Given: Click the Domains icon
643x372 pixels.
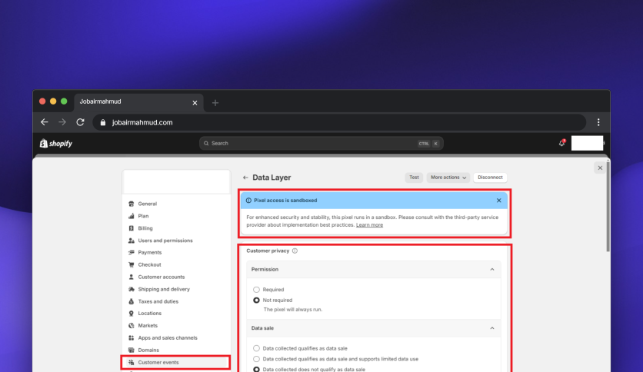Looking at the screenshot, I should (x=132, y=350).
